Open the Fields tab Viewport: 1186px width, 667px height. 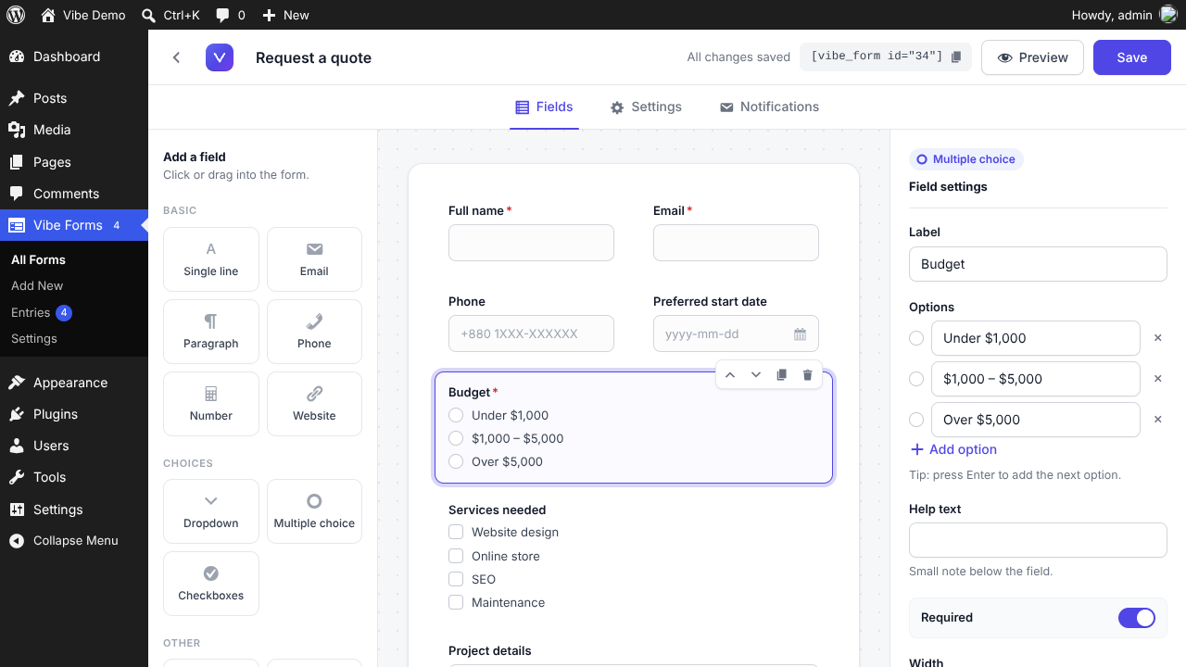(x=544, y=107)
